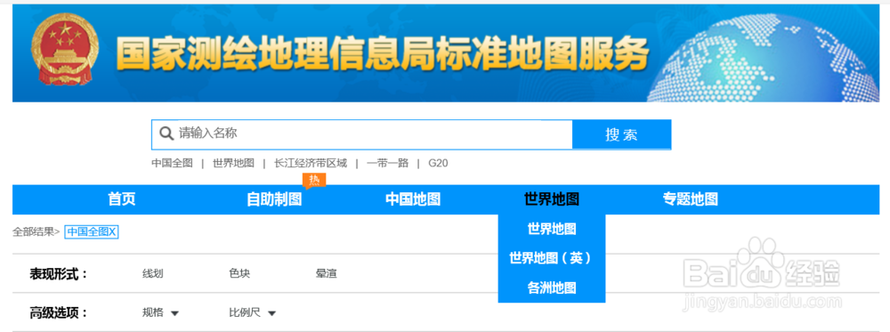This screenshot has height=332, width=890.
Task: Open the G20 quick link
Action: [438, 164]
